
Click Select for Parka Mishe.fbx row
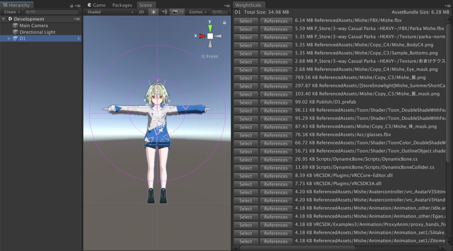click(x=246, y=29)
